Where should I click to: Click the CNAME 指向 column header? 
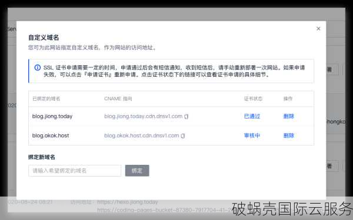click(118, 99)
